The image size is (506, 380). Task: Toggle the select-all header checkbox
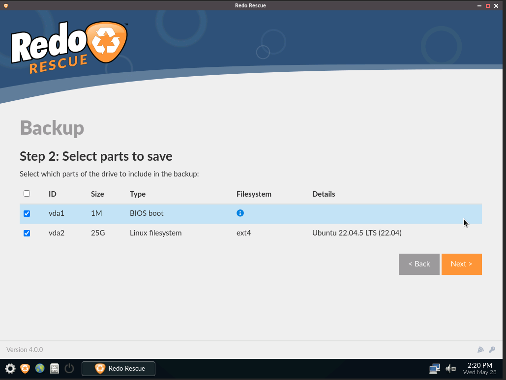tap(27, 194)
